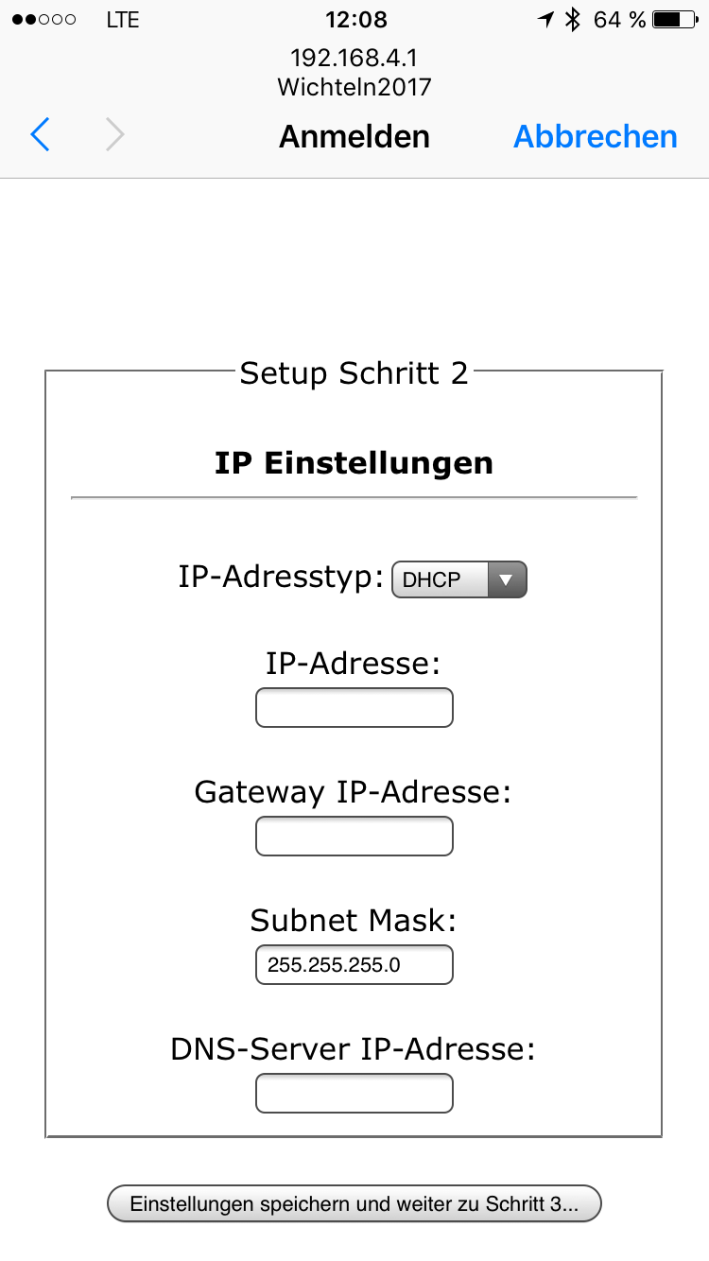Tap the Bluetooth icon in status bar

pos(572,19)
